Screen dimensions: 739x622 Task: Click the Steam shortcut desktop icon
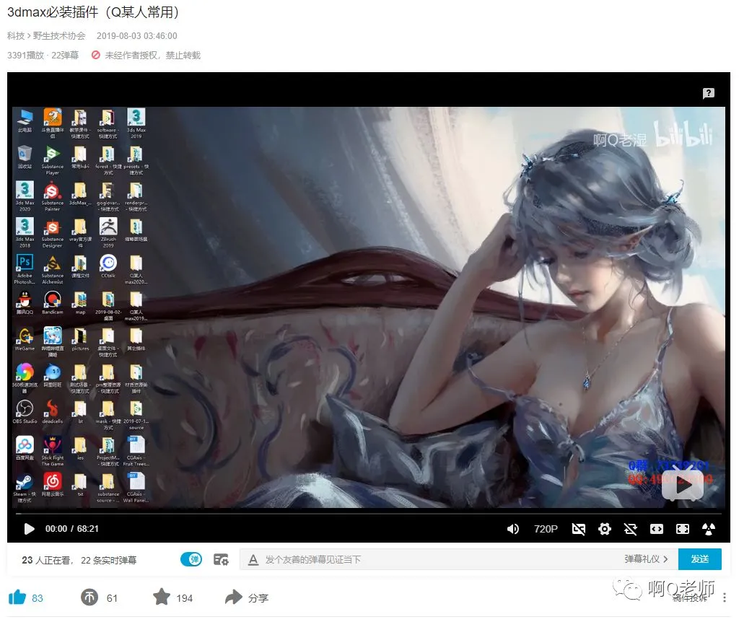tap(25, 488)
